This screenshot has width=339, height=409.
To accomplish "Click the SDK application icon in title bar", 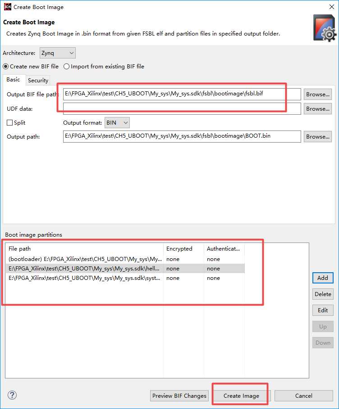I will pyautogui.click(x=8, y=7).
